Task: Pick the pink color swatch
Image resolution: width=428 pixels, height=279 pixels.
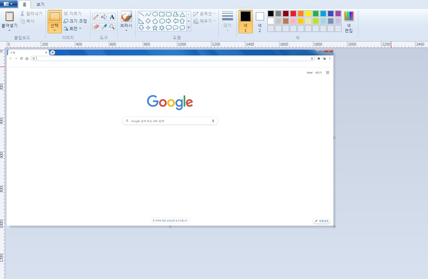Action: pyautogui.click(x=293, y=21)
